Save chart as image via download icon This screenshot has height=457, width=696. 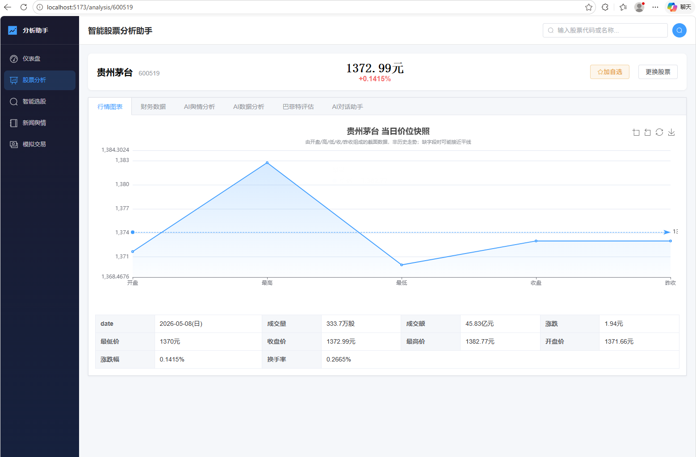coord(671,132)
